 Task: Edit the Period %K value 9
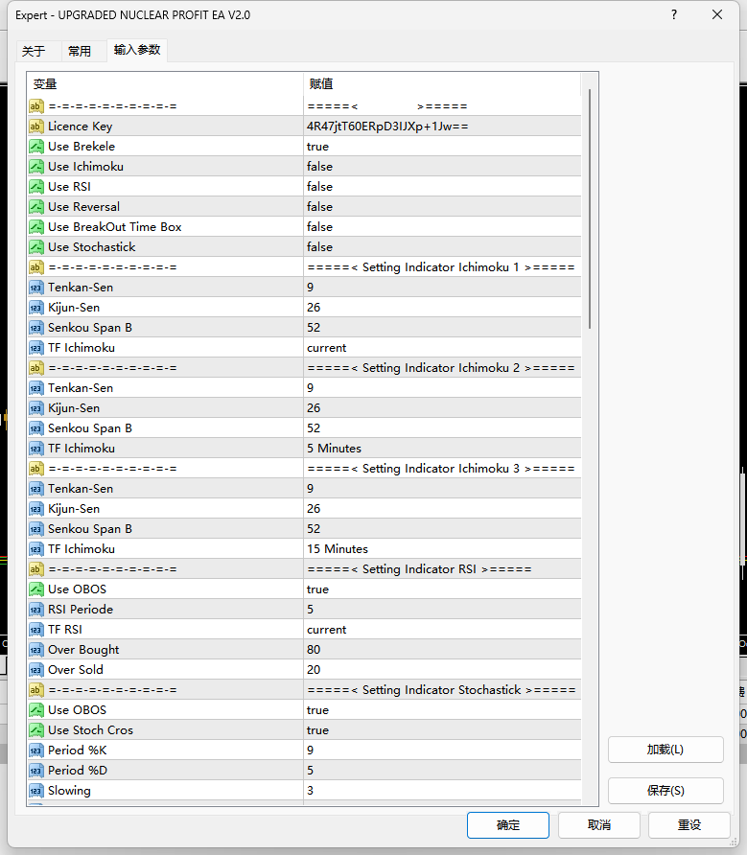pyautogui.click(x=442, y=751)
